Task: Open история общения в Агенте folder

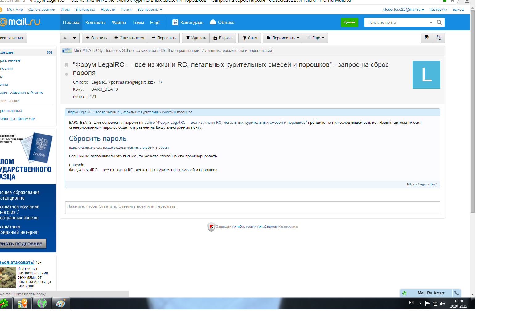Action: [22, 93]
